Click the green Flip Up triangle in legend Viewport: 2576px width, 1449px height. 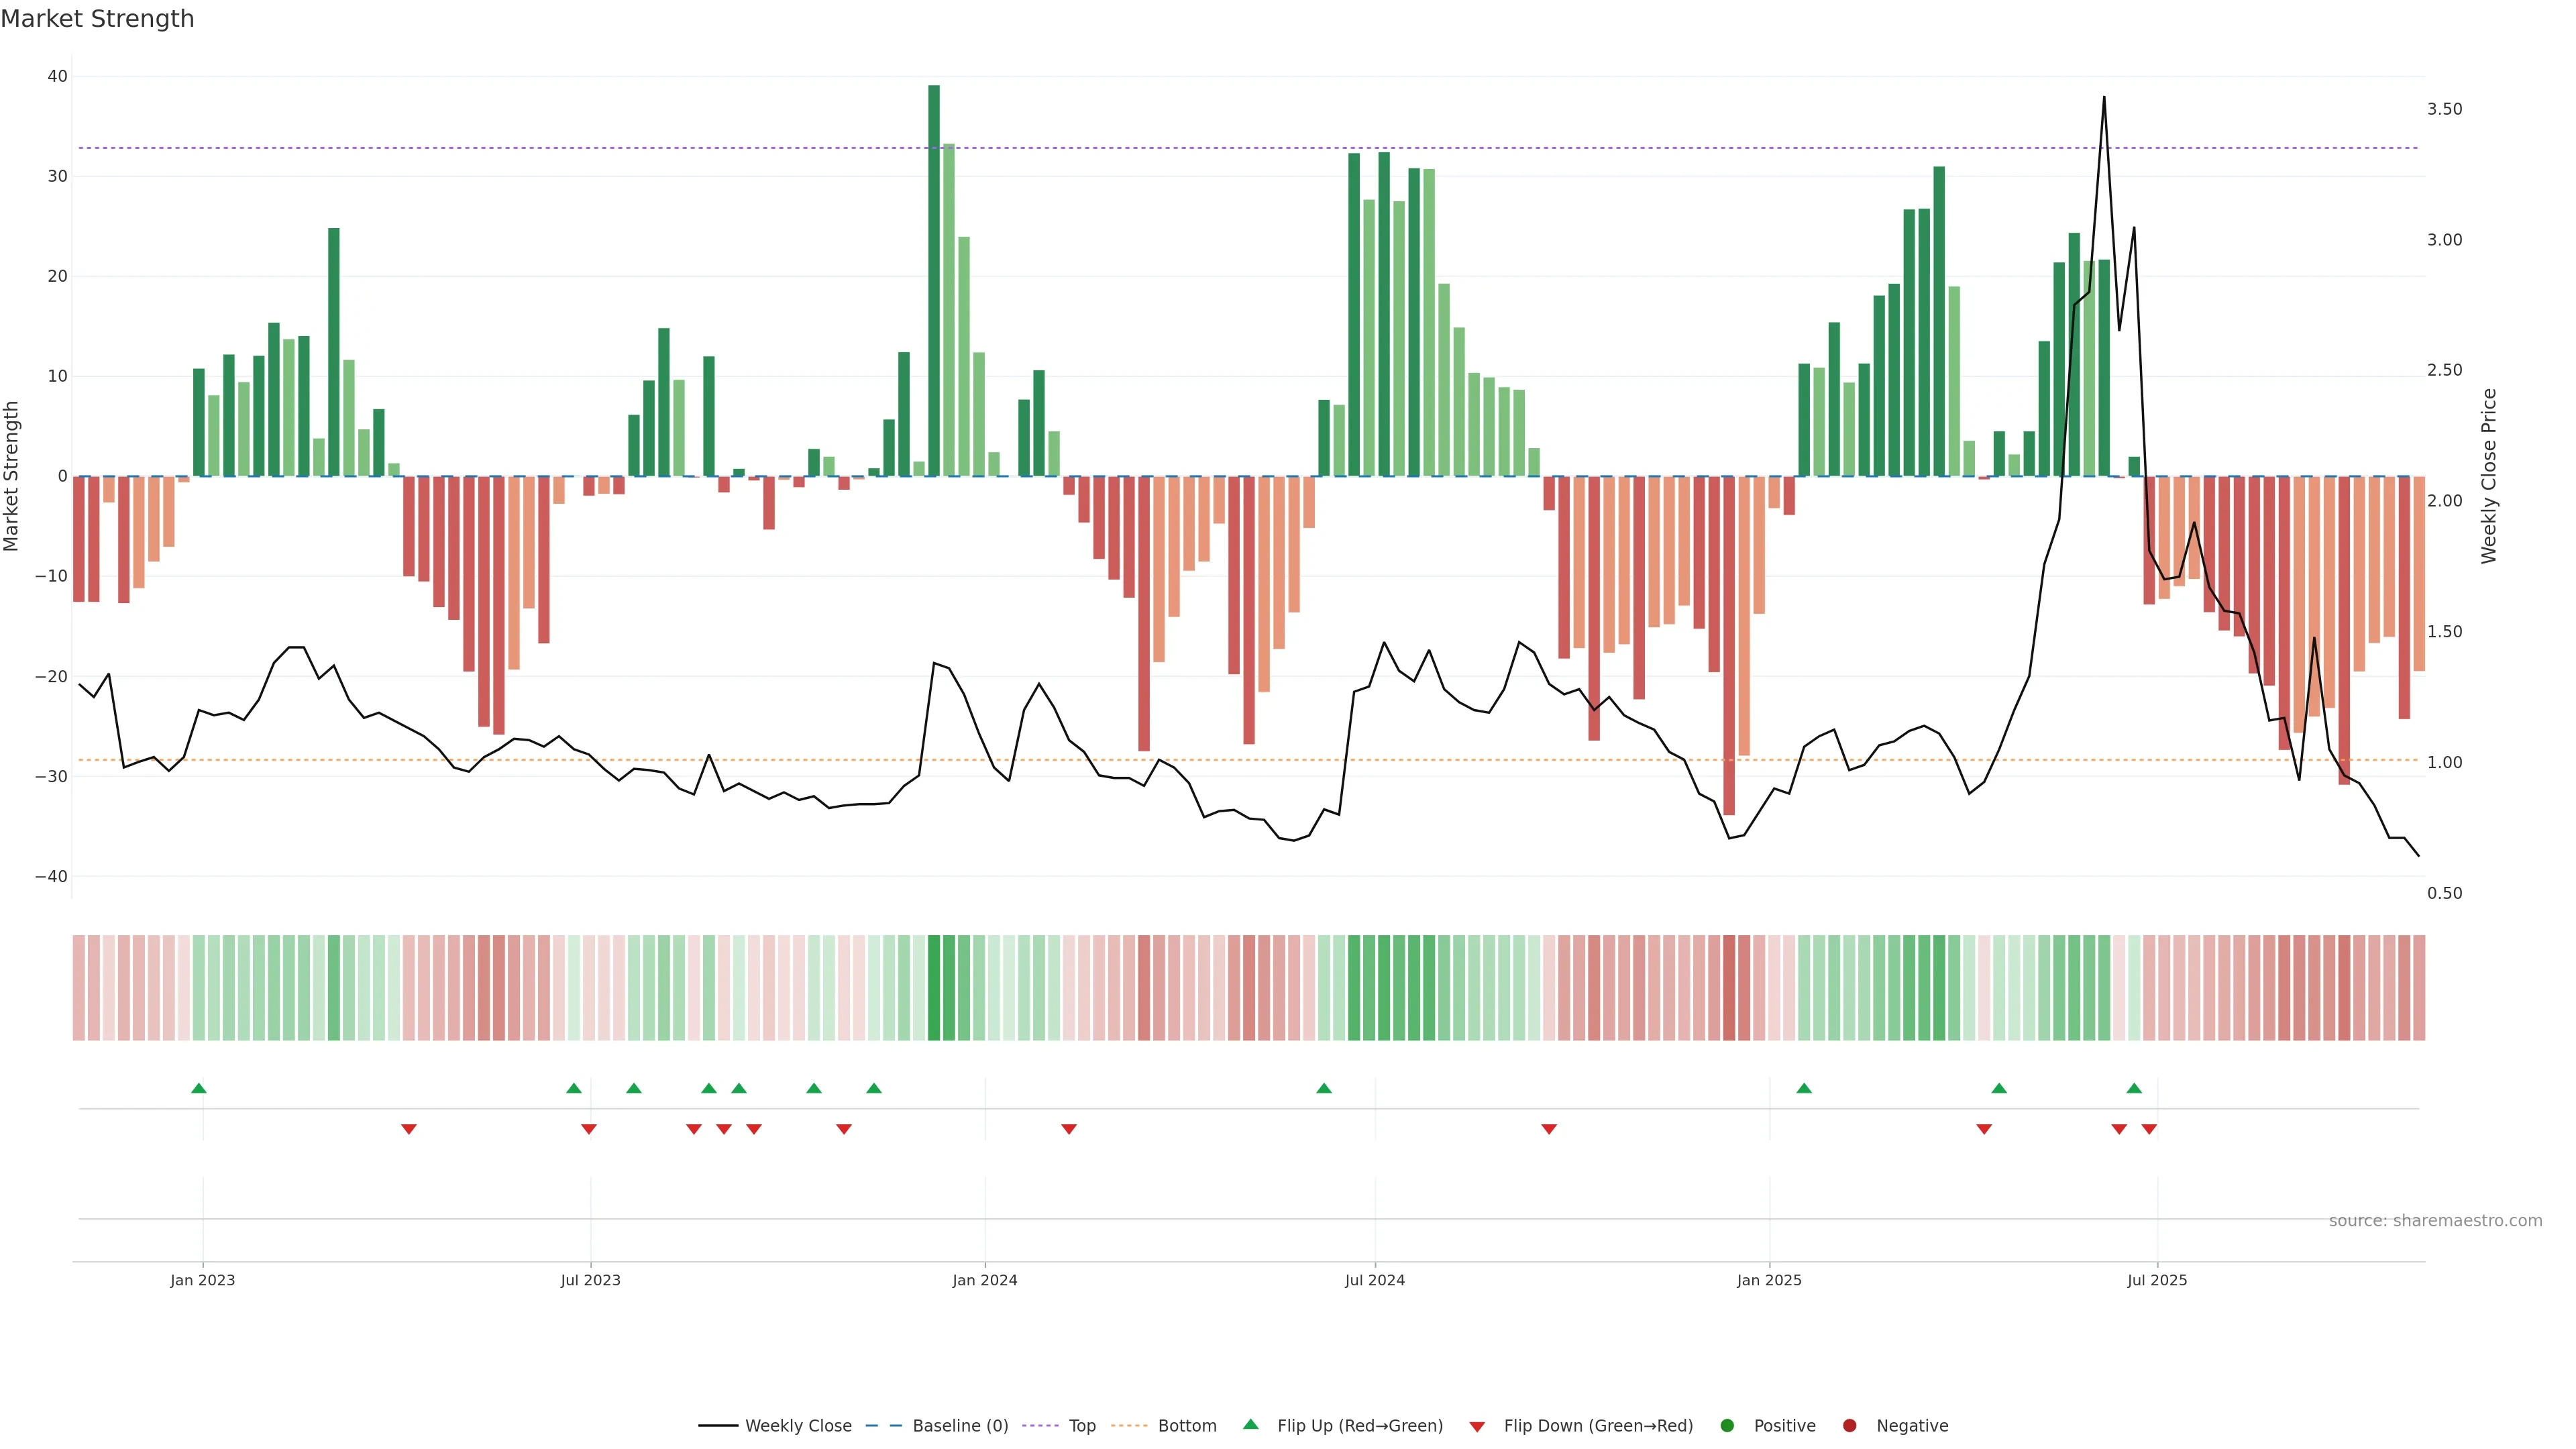1250,1424
